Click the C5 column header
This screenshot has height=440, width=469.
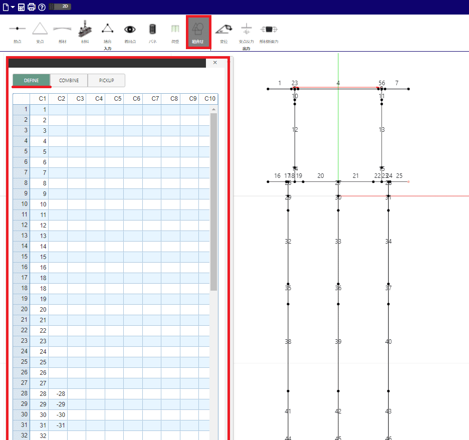114,99
